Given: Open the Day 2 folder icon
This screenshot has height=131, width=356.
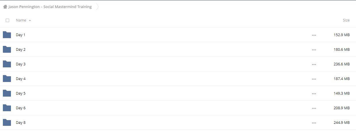Looking at the screenshot, I should (x=7, y=49).
